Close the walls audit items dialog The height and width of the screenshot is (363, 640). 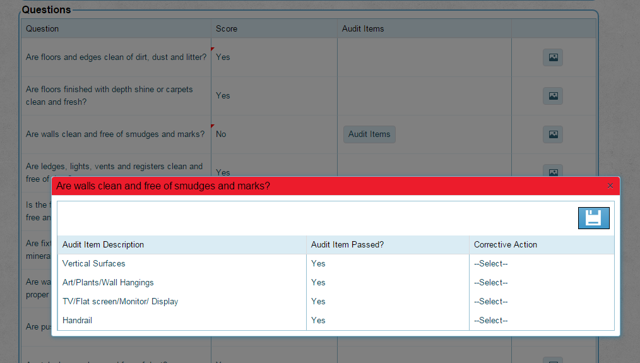coord(610,186)
